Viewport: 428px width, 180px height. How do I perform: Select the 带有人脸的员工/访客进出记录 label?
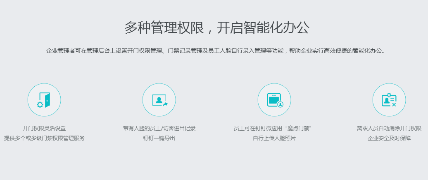point(159,128)
